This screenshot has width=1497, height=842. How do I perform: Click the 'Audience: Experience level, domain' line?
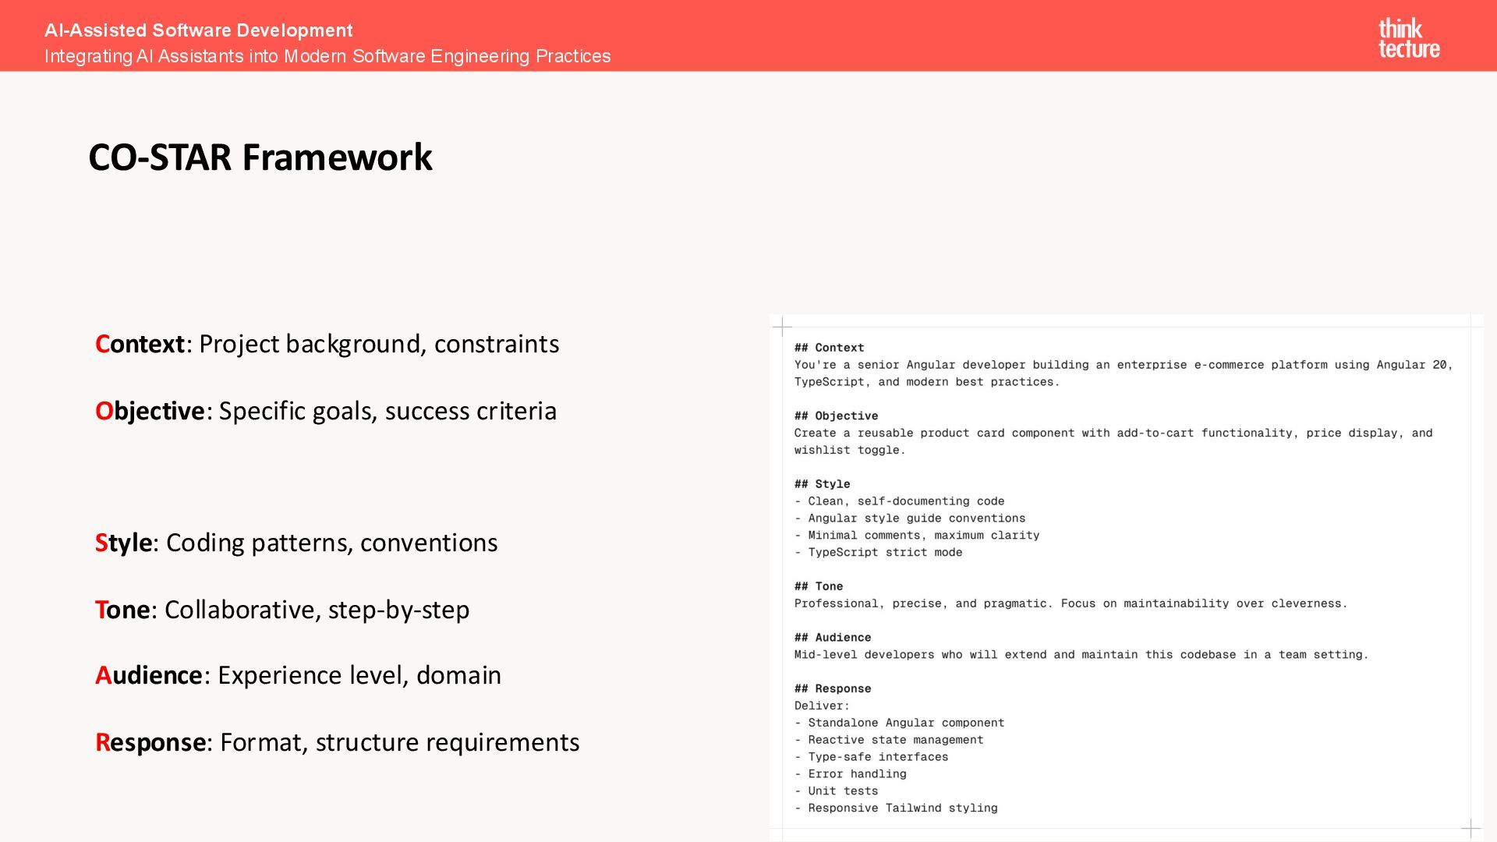(x=298, y=675)
